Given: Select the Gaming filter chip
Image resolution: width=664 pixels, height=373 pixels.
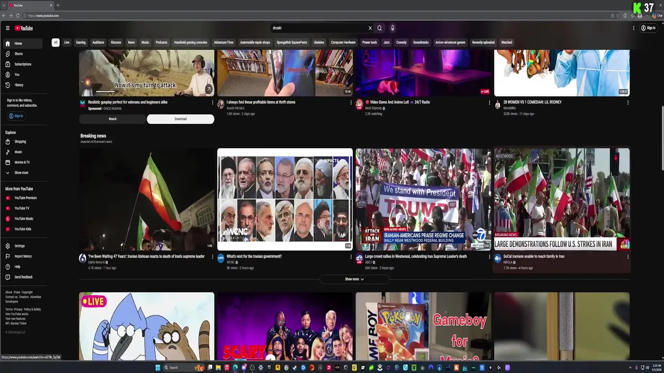Looking at the screenshot, I should pos(81,42).
